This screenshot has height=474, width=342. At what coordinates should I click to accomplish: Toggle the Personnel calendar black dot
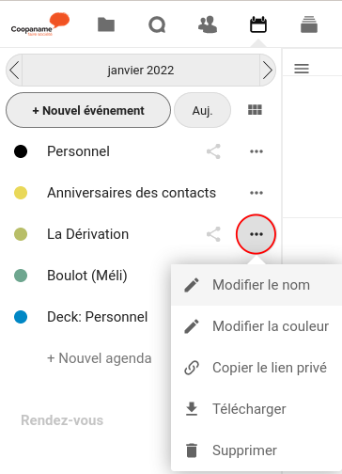[21, 151]
